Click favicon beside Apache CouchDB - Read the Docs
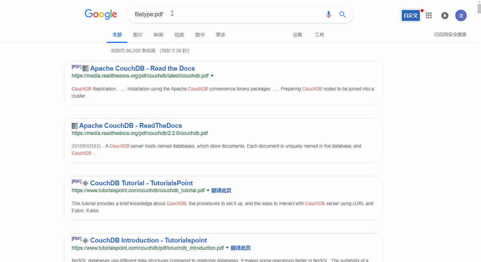Viewport: 481px width, 262px height. click(85, 68)
